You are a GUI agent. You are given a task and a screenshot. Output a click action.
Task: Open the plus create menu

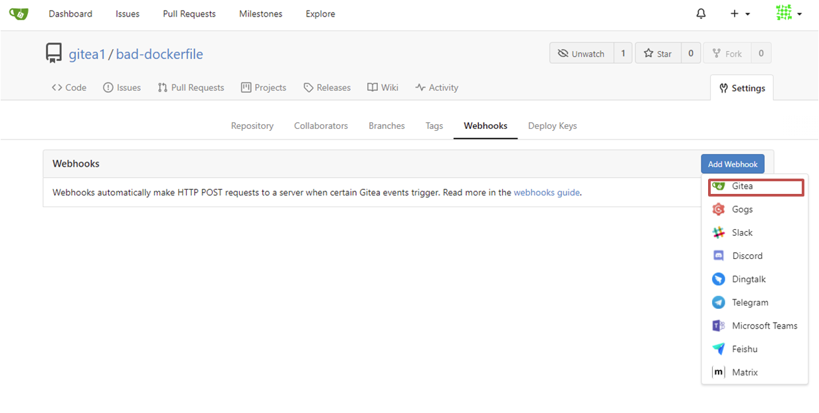(x=740, y=13)
